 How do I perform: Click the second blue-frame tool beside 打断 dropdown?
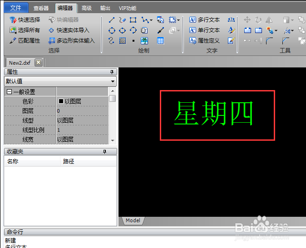pyautogui.click(x=259, y=30)
